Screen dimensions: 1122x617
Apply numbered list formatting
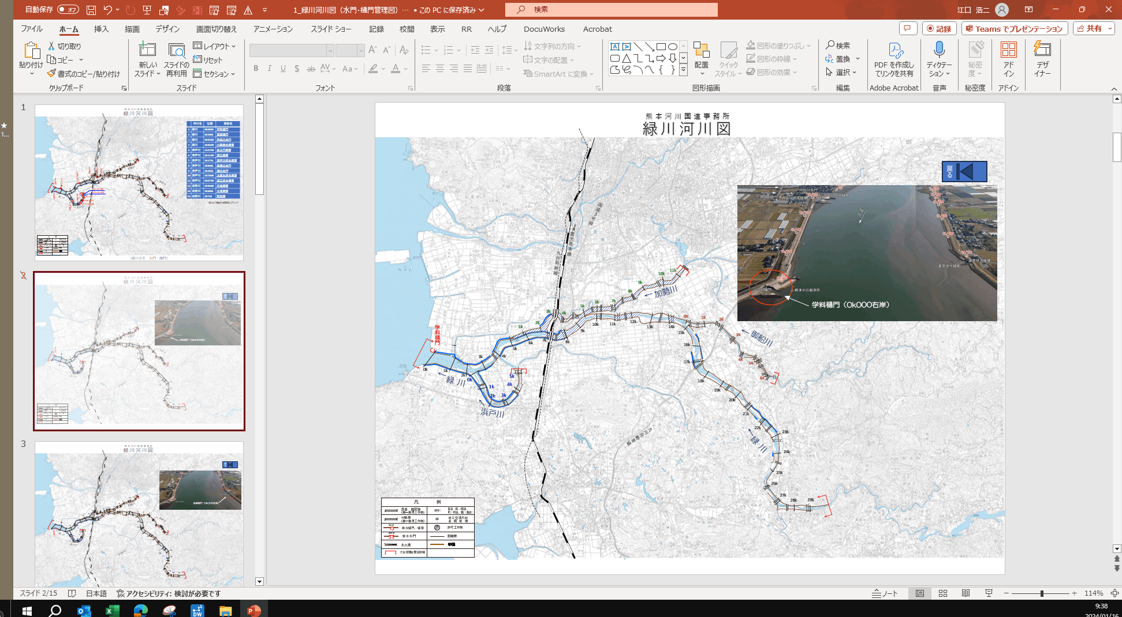[449, 50]
